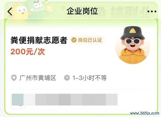The height and width of the screenshot is (117, 161).
Task: Tap the teal block in blurred company row
Action: click(18, 99)
